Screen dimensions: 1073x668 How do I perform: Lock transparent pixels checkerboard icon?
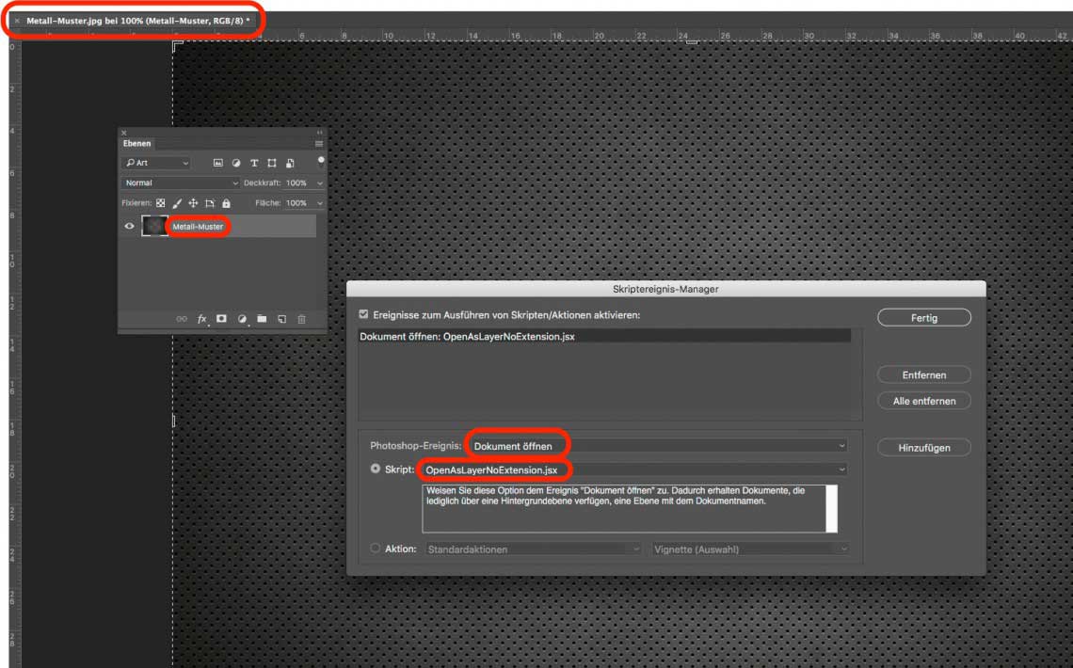pyautogui.click(x=161, y=203)
